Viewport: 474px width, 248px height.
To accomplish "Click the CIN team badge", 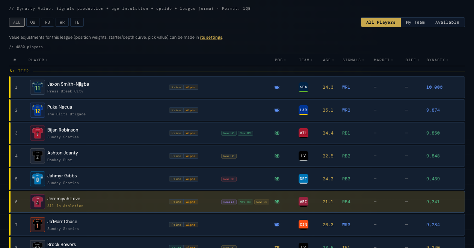I will [x=303, y=225].
